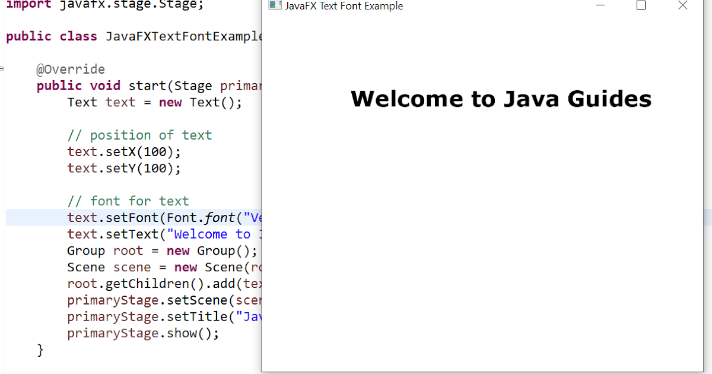712x374 pixels.
Task: Click the JavaFX application icon in title bar
Action: pos(275,5)
